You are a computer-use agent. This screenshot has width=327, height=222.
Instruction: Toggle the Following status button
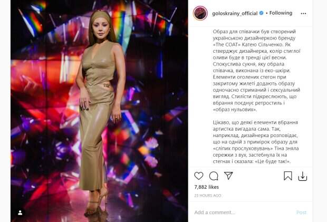(281, 13)
